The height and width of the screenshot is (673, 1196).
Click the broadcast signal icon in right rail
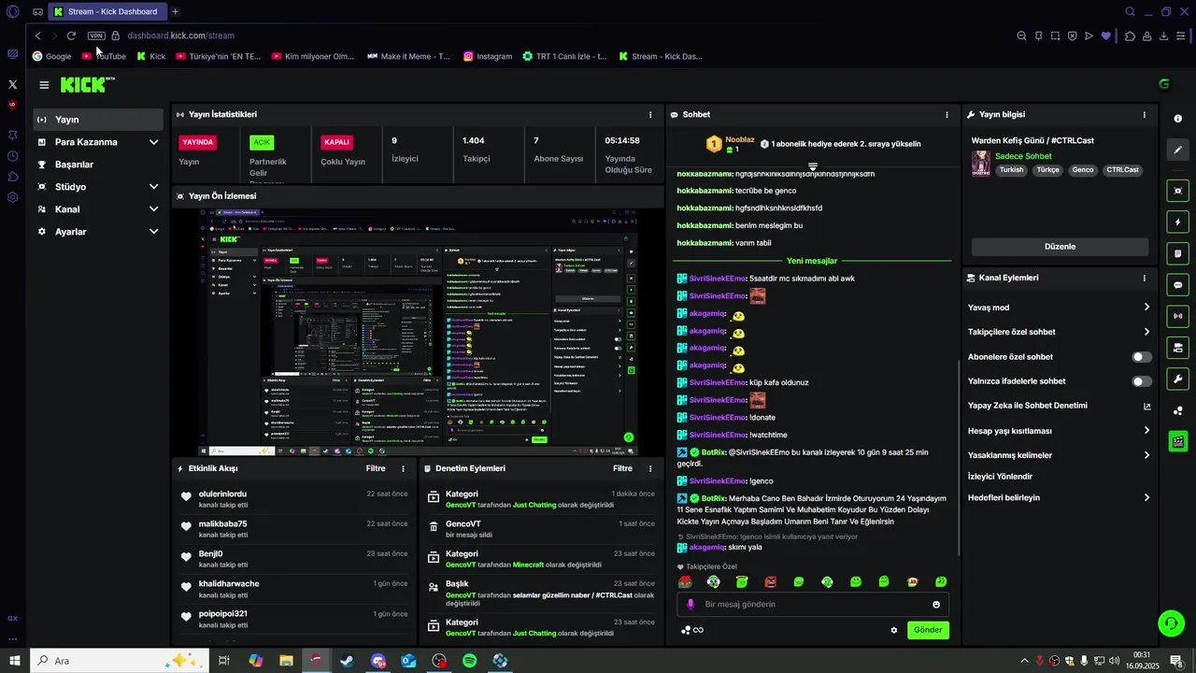click(1177, 316)
